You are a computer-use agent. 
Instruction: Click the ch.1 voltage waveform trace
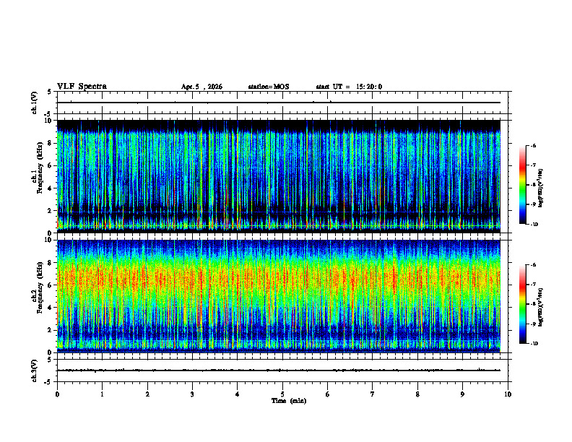(x=278, y=103)
